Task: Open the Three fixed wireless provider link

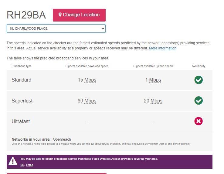Action: click(29, 165)
